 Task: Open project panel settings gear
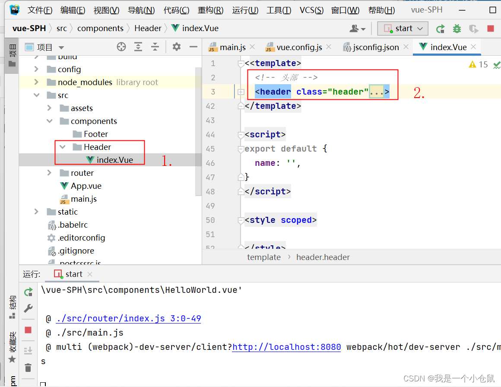pyautogui.click(x=176, y=47)
